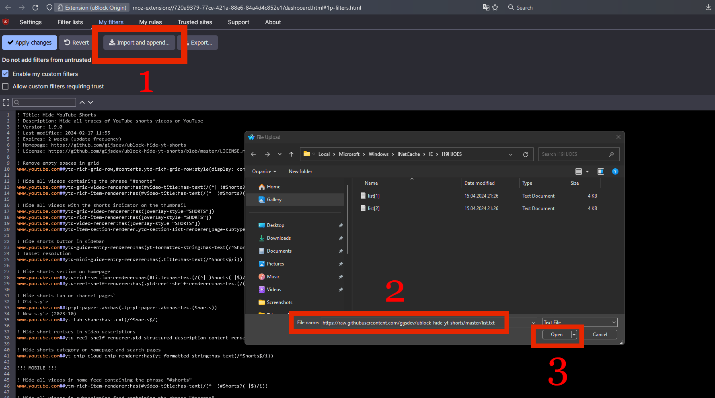Expand Local breadcrumb chevron

point(334,154)
